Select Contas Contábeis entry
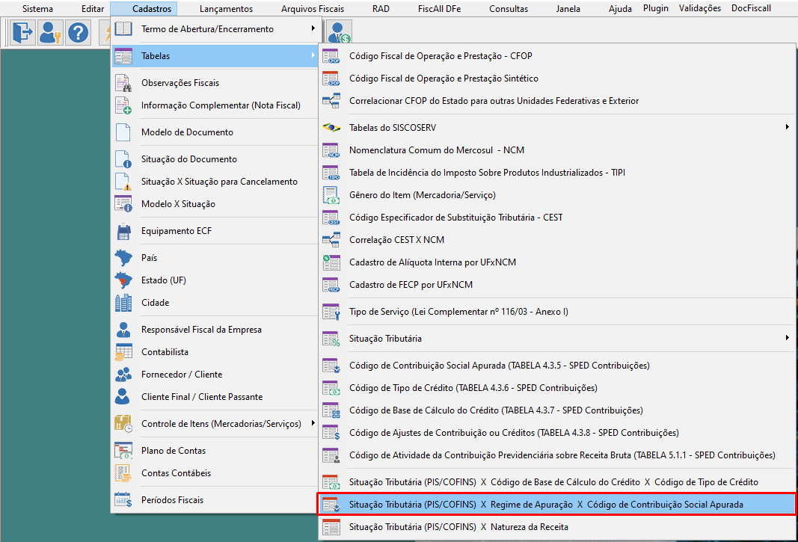Viewport: 798px width, 542px height. [x=214, y=473]
